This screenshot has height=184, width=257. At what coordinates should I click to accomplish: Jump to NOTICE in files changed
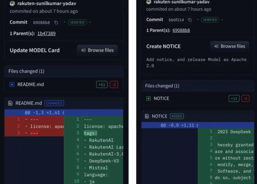(x=161, y=98)
